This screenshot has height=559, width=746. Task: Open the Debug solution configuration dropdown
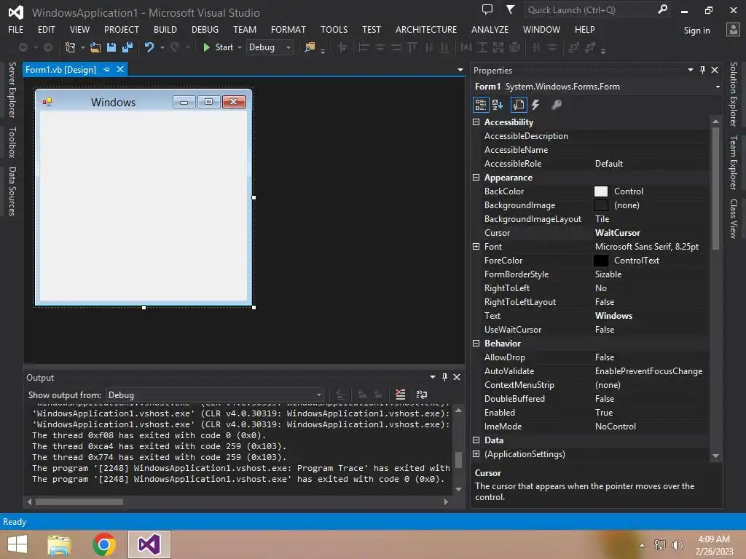coord(270,47)
